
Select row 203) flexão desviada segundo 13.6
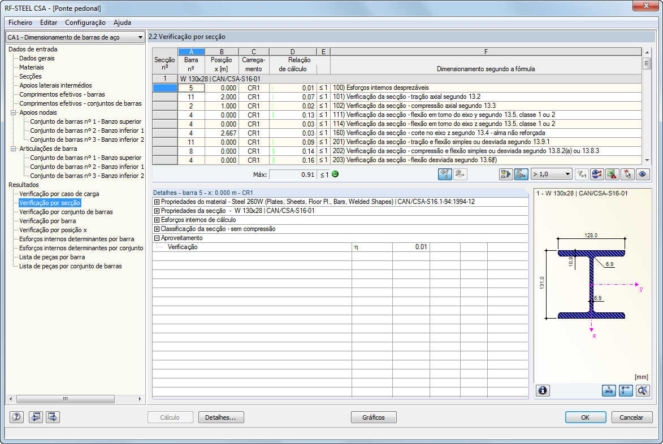tap(397, 160)
